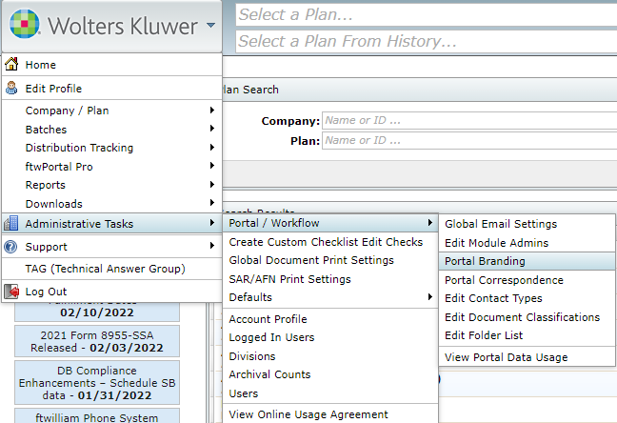
Task: Select Support menu item
Action: pyautogui.click(x=111, y=247)
